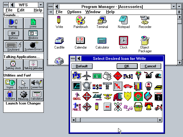Click icon list scroll right arrow
The width and height of the screenshot is (183, 137).
160,120
